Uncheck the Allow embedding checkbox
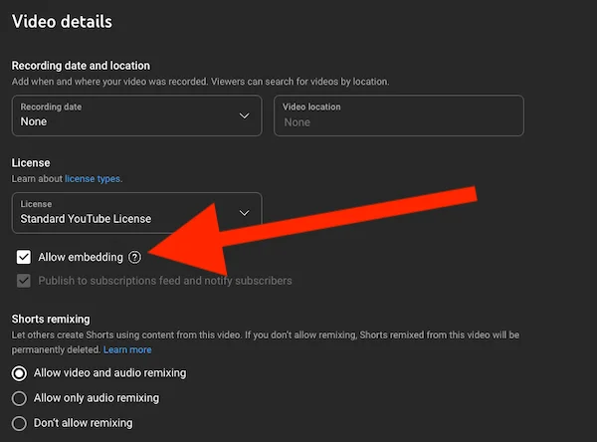597x442 pixels. click(x=24, y=257)
